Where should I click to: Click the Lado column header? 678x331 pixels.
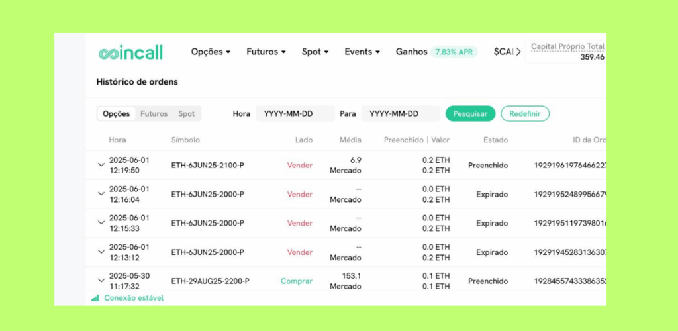coord(303,140)
